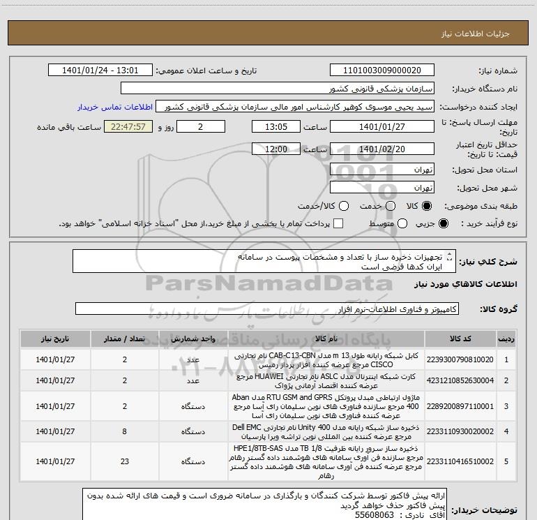Click the delivery city field تهران
The height and width of the screenshot is (520, 537).
click(382, 188)
